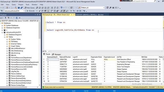Expand the HumanResources.Employee table node
Image resolution: width=164 pixels, height=92 pixels.
7,60
